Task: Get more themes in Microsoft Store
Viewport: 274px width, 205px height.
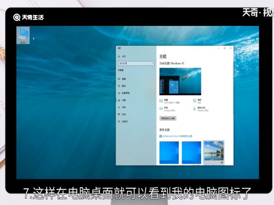Action: [176, 136]
